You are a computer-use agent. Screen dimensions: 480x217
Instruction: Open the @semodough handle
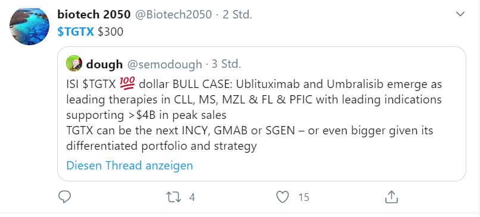pyautogui.click(x=164, y=64)
